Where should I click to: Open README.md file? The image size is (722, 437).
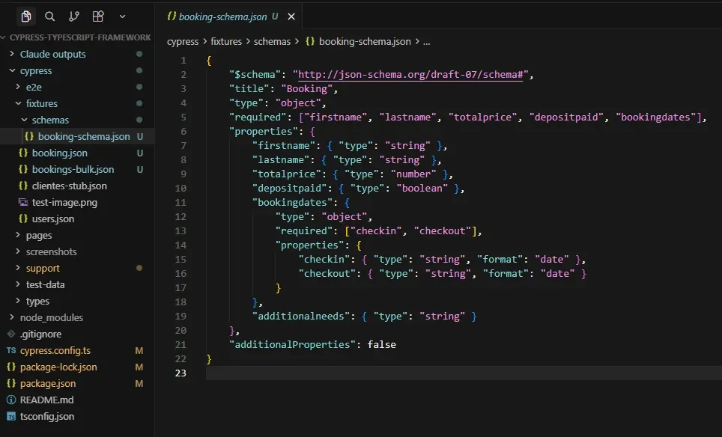[77, 400]
